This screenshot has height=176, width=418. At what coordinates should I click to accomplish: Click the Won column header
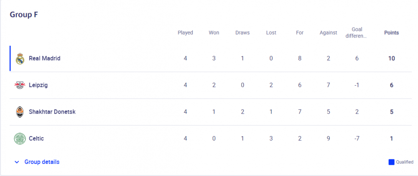click(214, 33)
